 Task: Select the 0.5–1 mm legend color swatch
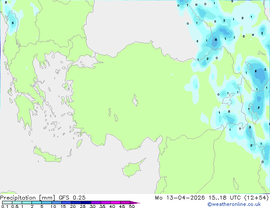[17, 202]
